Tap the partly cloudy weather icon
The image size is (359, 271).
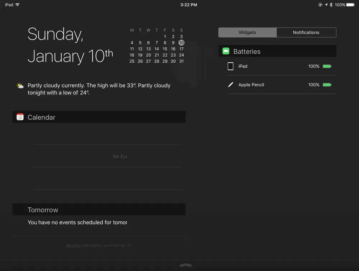(x=20, y=86)
